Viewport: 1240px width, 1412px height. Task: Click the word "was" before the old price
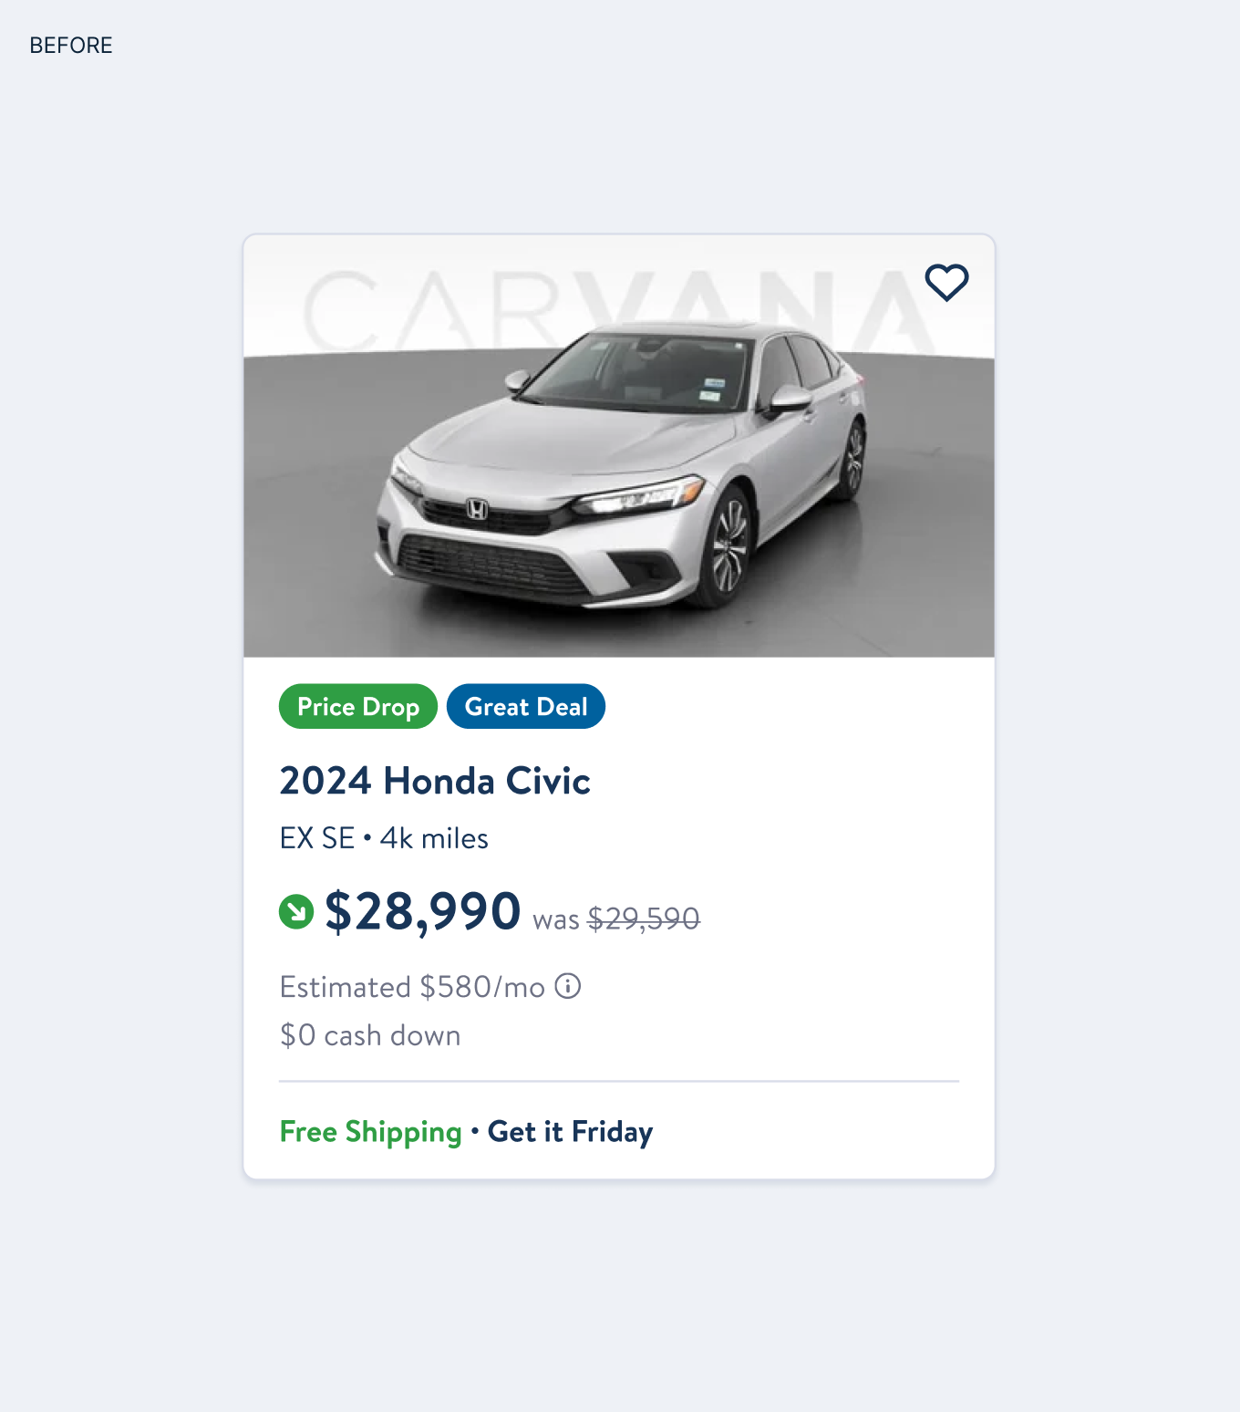coord(555,919)
